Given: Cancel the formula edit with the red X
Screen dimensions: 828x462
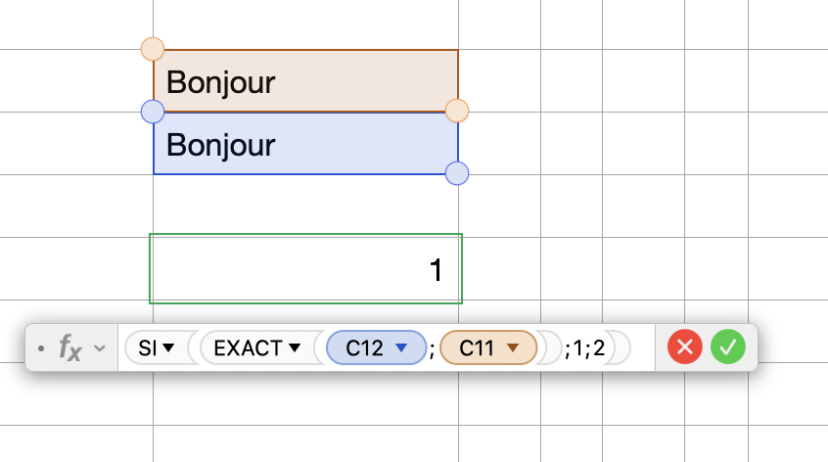Looking at the screenshot, I should click(x=685, y=346).
